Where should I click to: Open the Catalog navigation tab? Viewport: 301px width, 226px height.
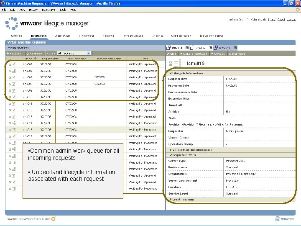coord(17,36)
